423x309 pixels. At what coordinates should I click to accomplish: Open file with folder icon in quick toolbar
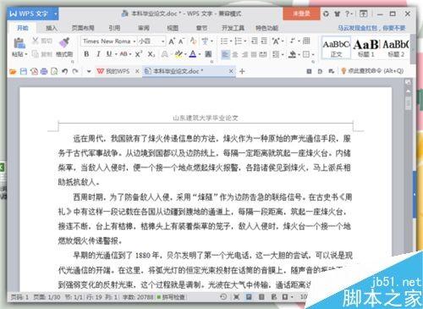tap(13, 71)
